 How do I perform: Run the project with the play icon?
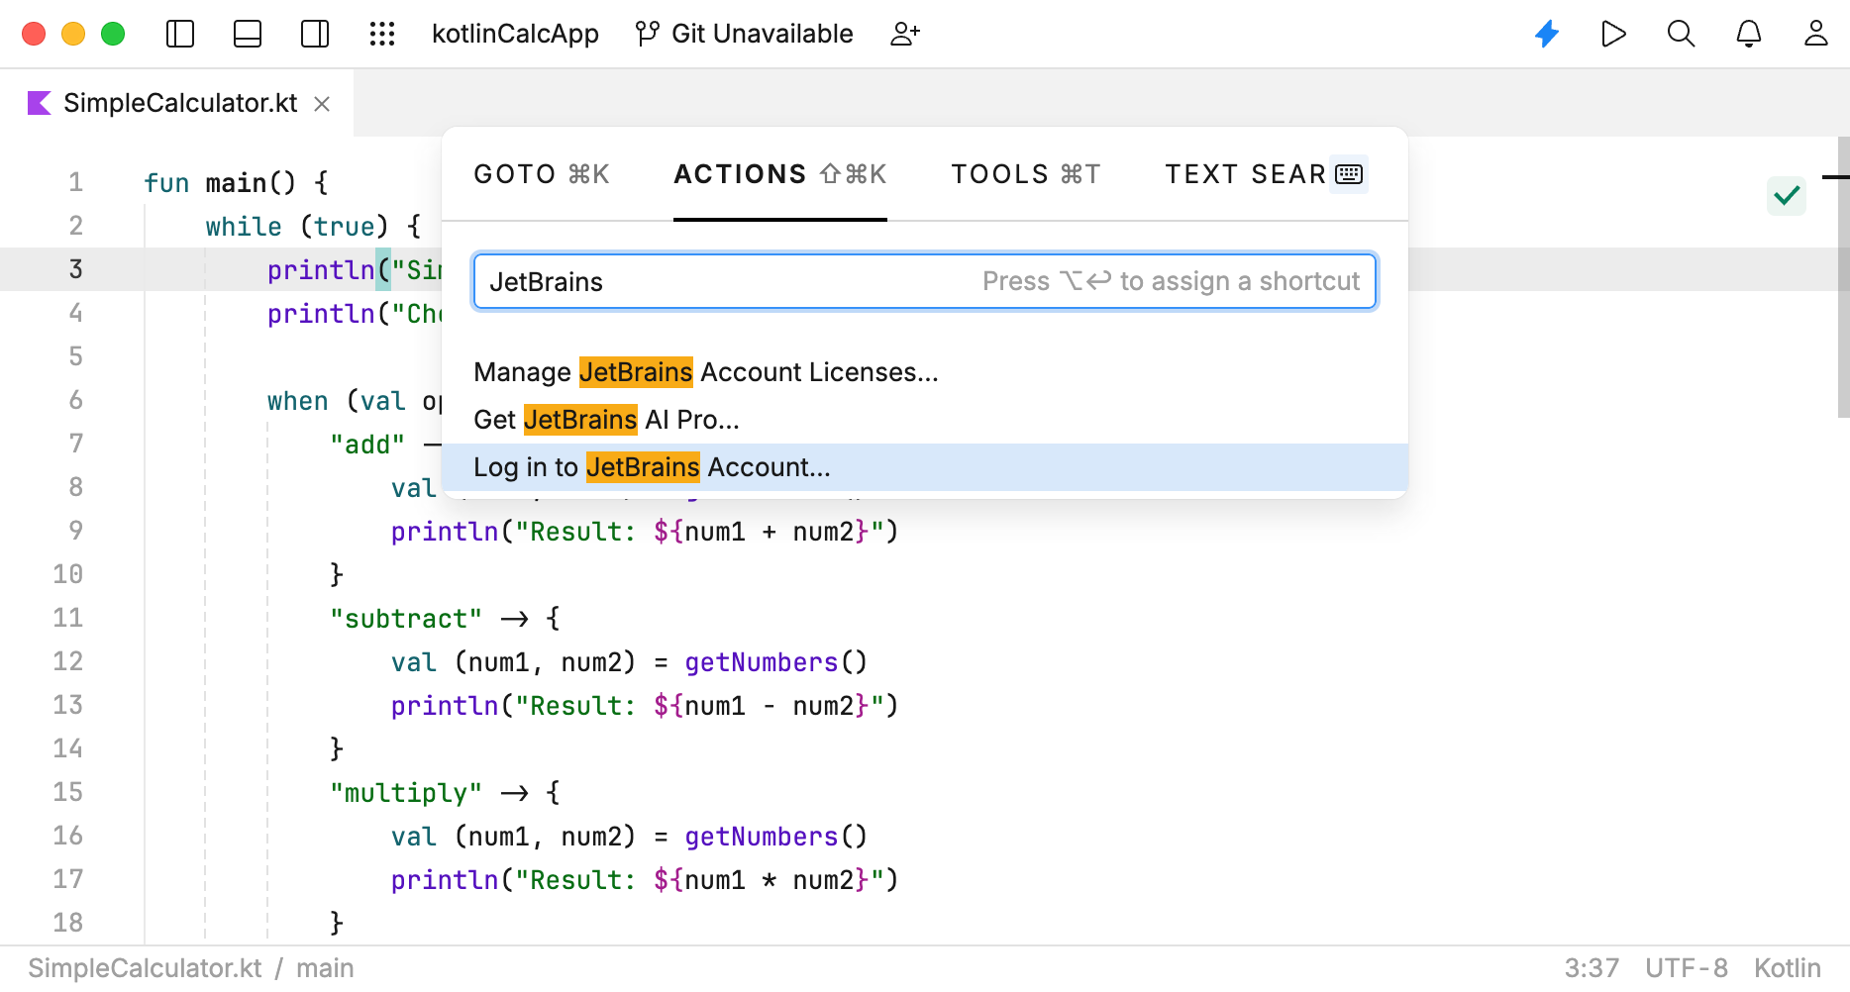click(1613, 33)
